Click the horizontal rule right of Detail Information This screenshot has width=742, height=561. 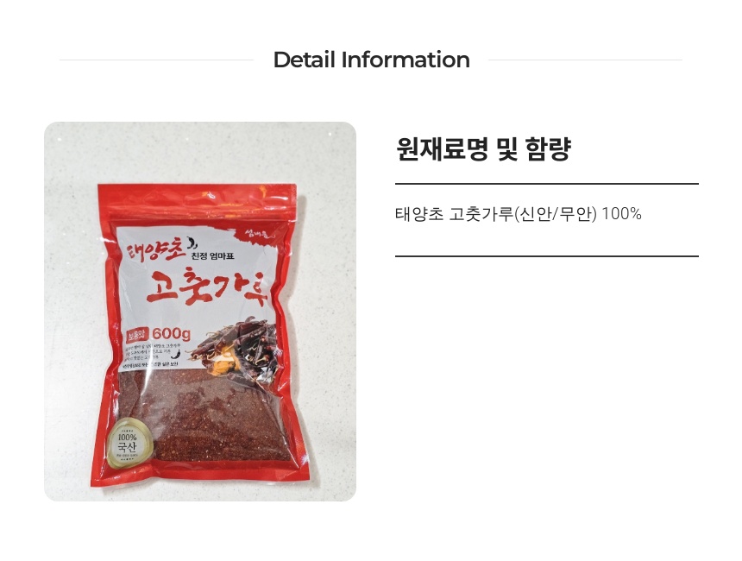click(585, 60)
